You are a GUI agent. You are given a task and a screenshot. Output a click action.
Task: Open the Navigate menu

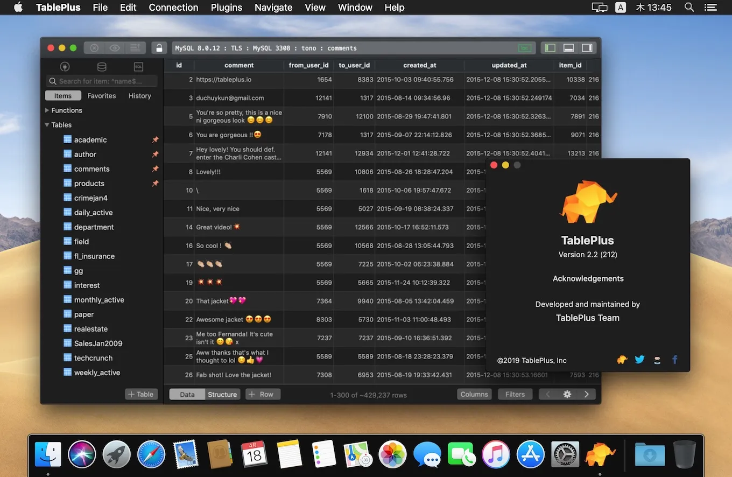coord(273,8)
